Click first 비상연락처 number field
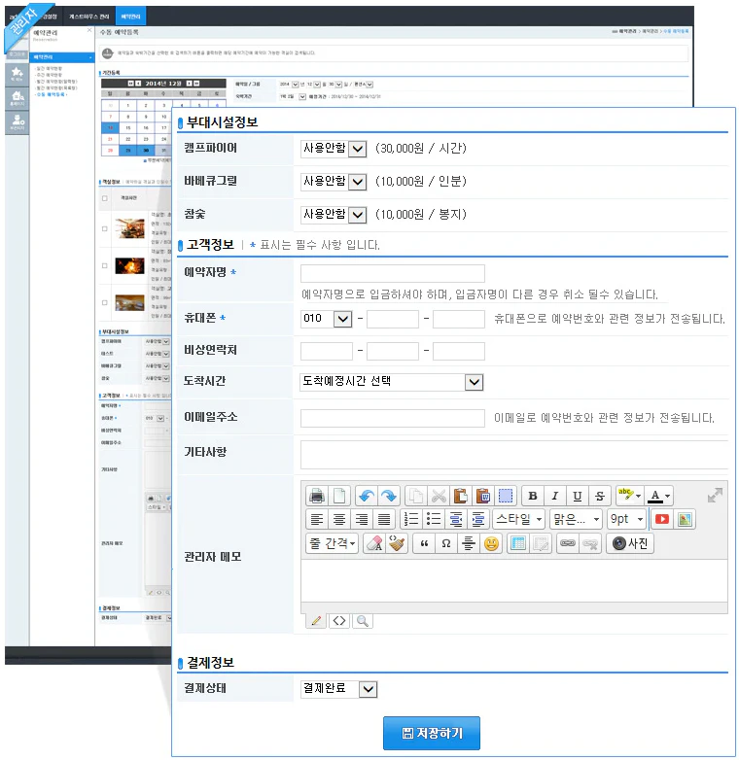Screen dimensions: 739x760 coord(327,352)
